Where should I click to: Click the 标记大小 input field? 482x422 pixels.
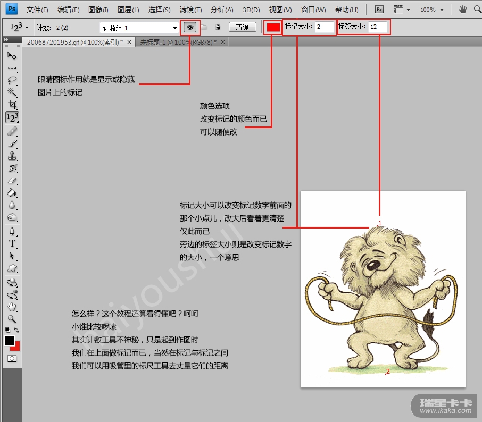tap(325, 27)
